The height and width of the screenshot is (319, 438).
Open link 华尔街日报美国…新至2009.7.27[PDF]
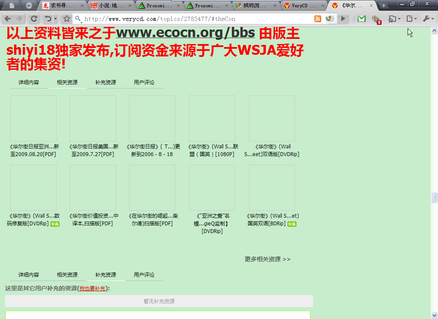pyautogui.click(x=93, y=150)
